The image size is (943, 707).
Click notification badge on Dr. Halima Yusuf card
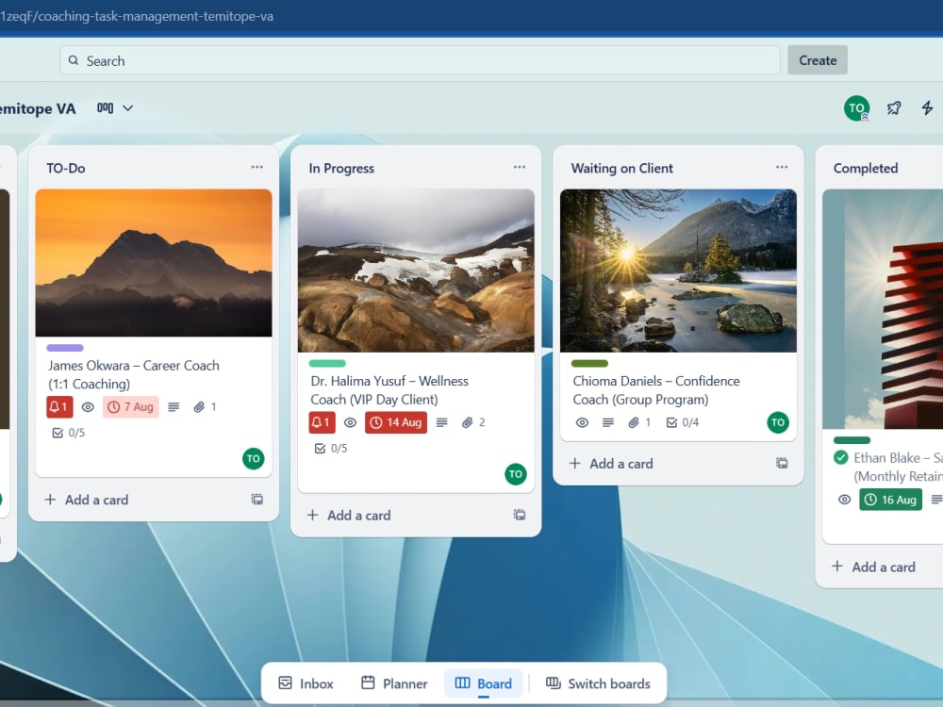pos(322,422)
